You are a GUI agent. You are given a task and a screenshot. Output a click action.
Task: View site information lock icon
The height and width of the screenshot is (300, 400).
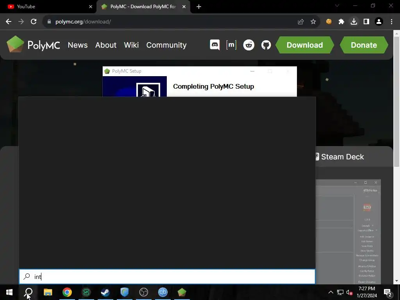pos(49,22)
